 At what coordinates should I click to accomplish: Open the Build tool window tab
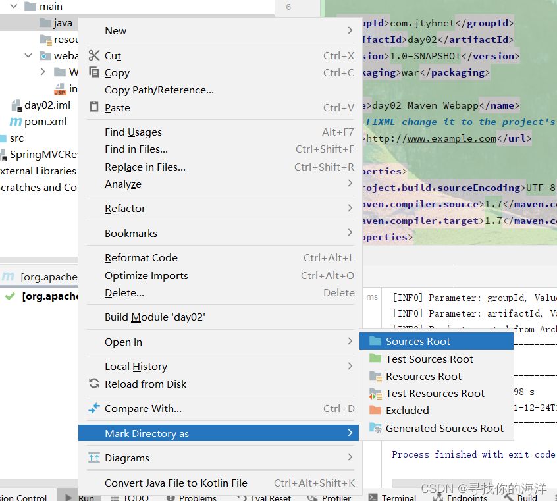coord(521,497)
